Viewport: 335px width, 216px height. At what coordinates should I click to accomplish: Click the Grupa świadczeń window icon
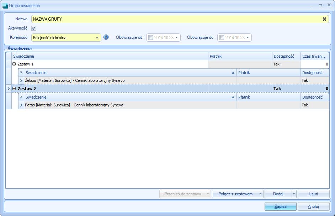[5, 6]
